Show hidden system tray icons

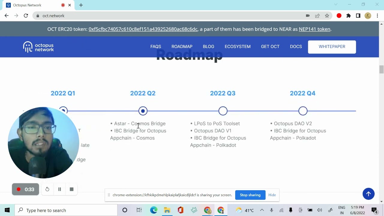[262, 210]
